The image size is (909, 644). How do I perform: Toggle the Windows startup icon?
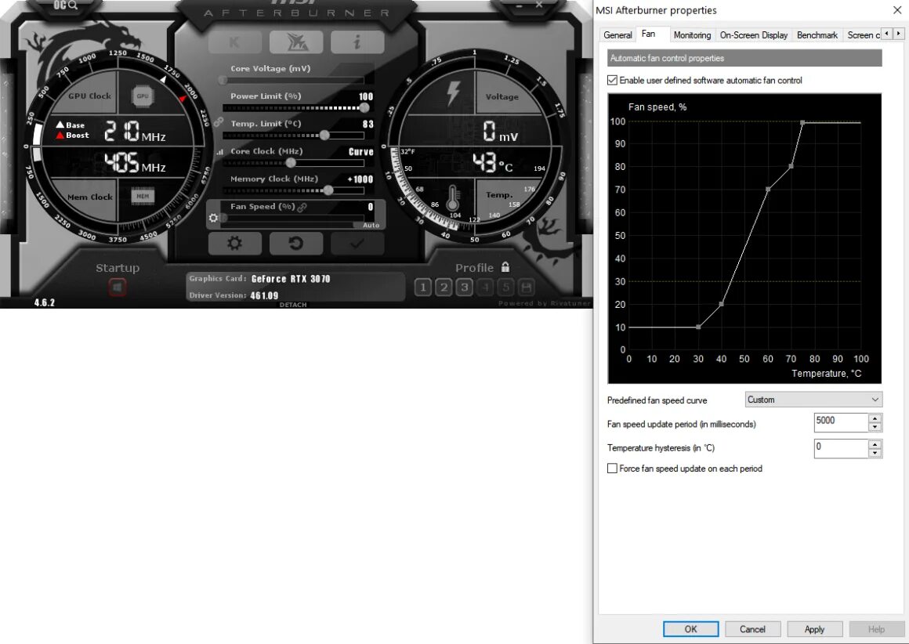(117, 287)
